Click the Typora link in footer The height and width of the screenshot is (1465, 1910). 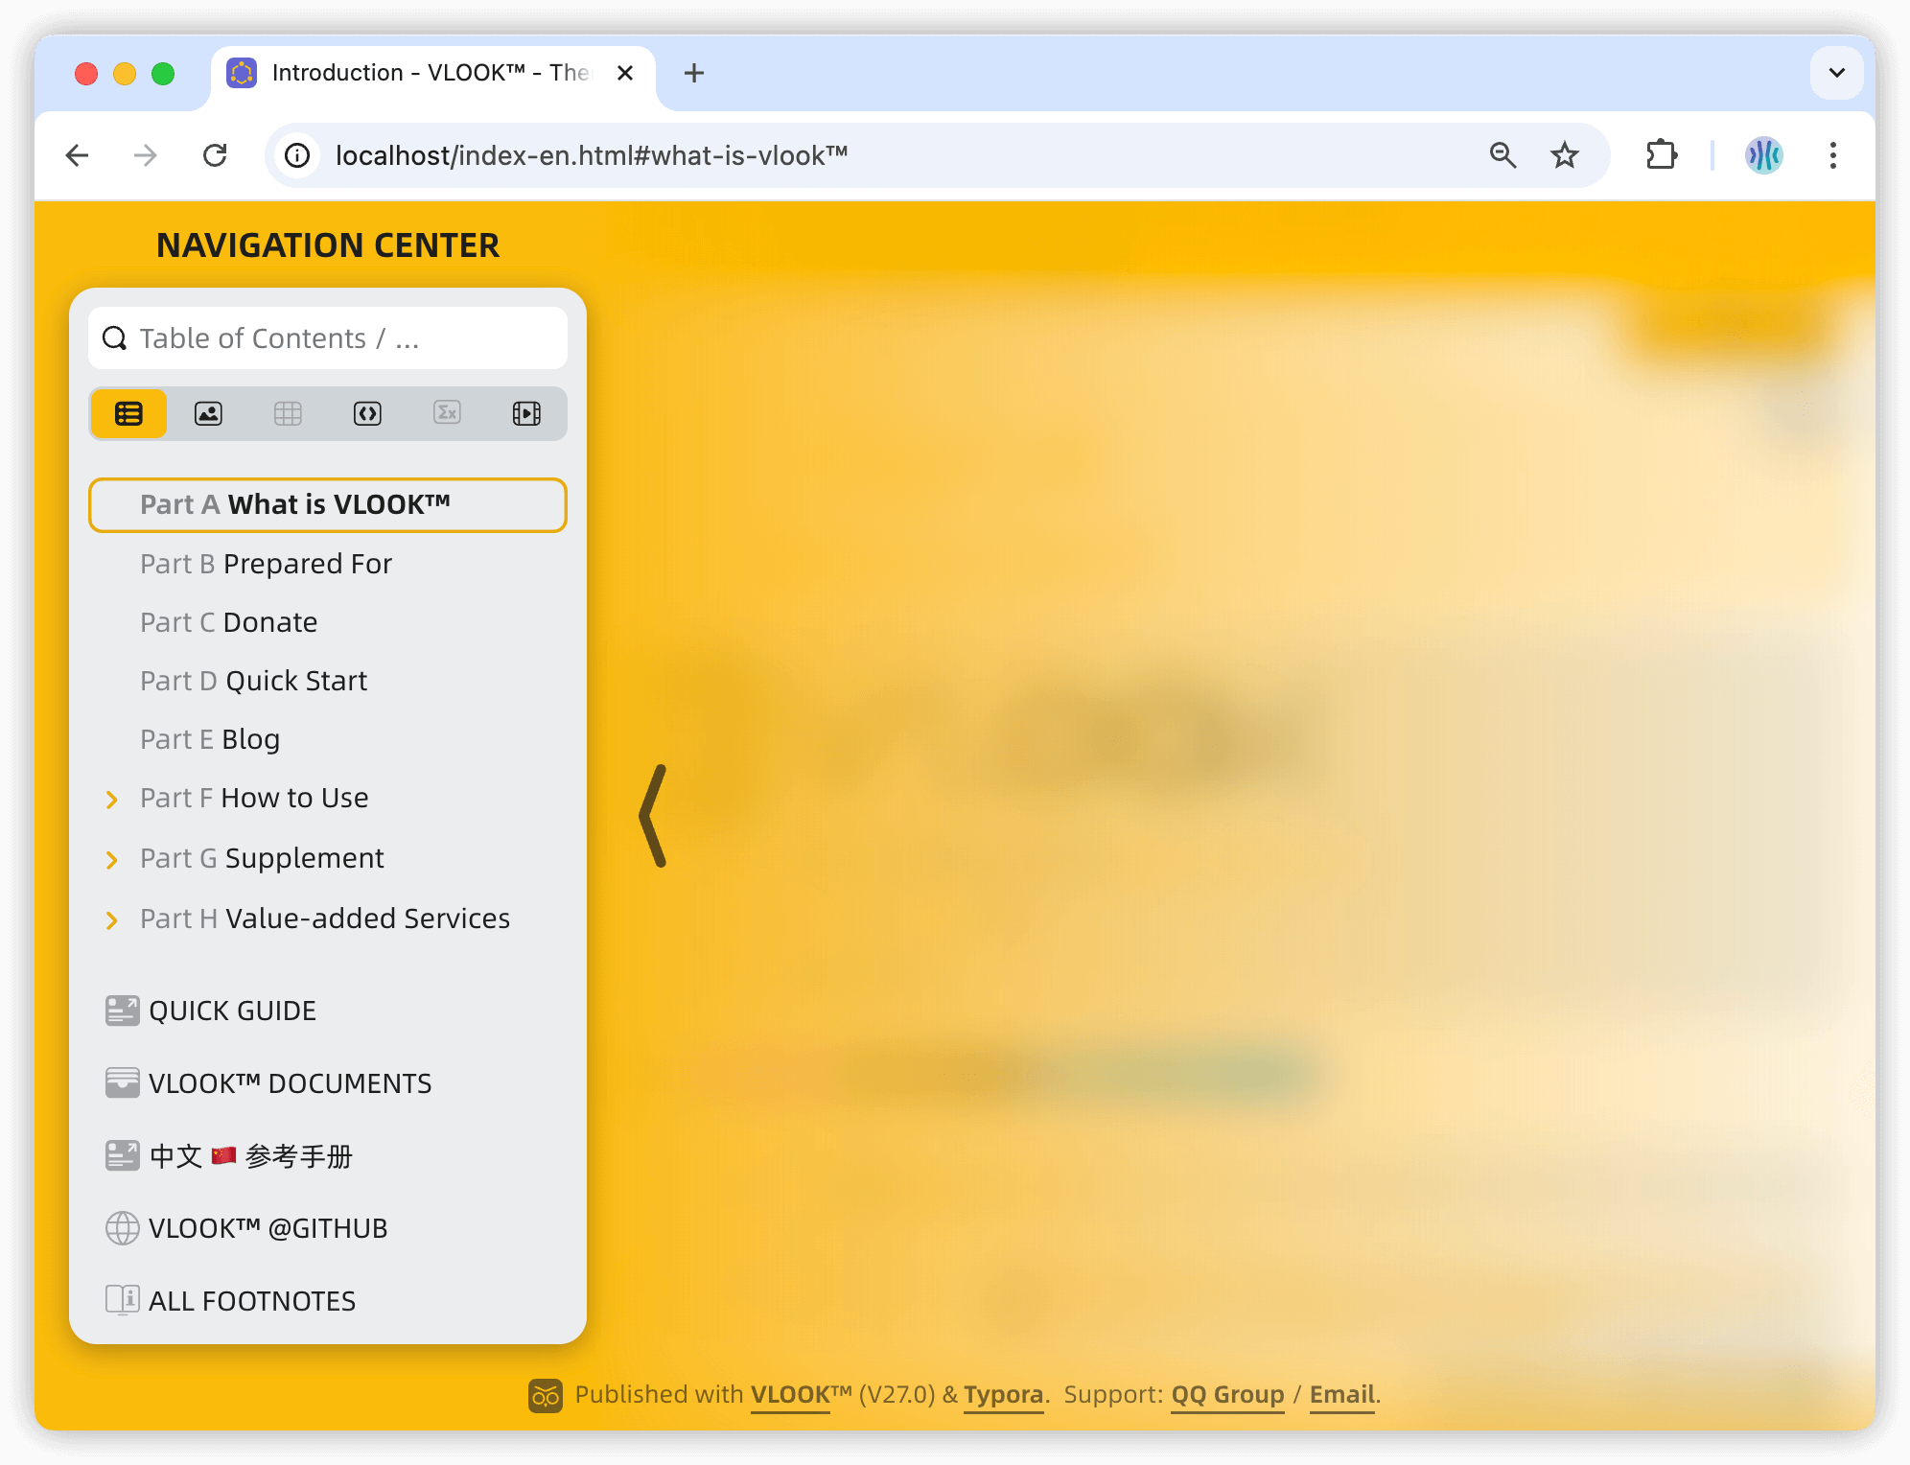click(x=1003, y=1395)
